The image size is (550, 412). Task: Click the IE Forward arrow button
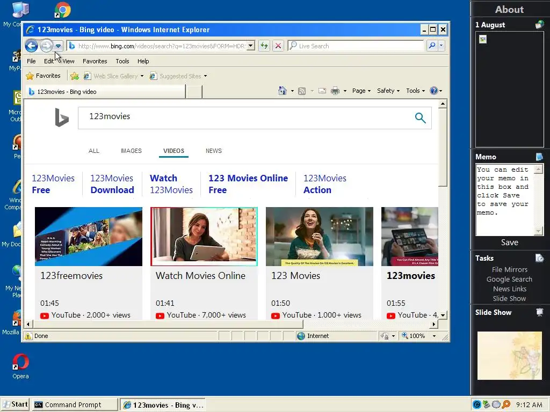46,46
